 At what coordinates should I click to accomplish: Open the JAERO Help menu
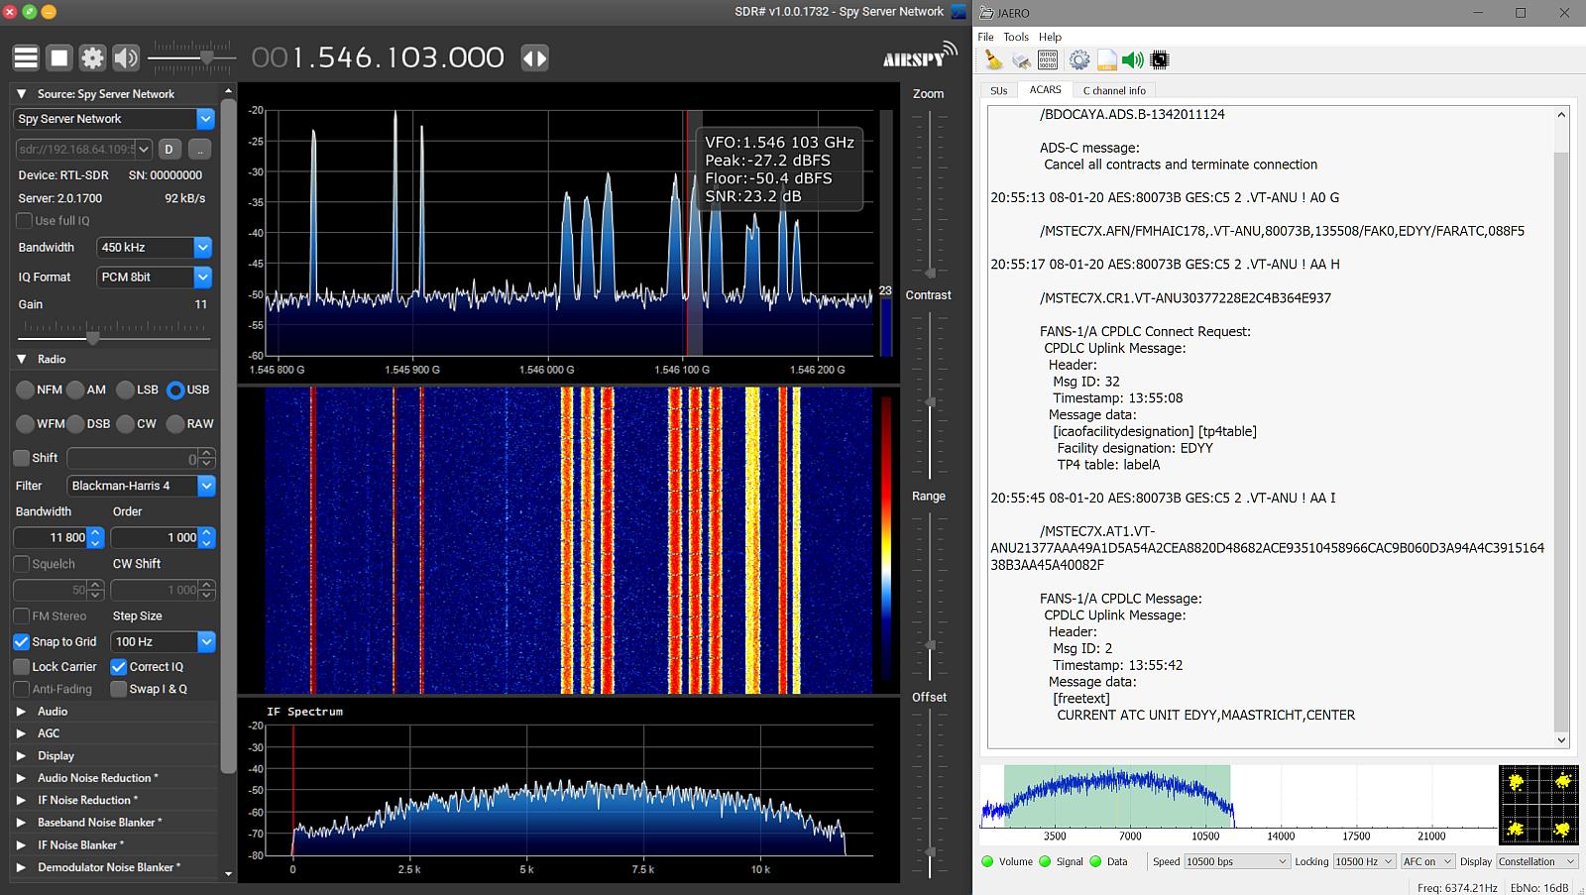pyautogui.click(x=1050, y=37)
